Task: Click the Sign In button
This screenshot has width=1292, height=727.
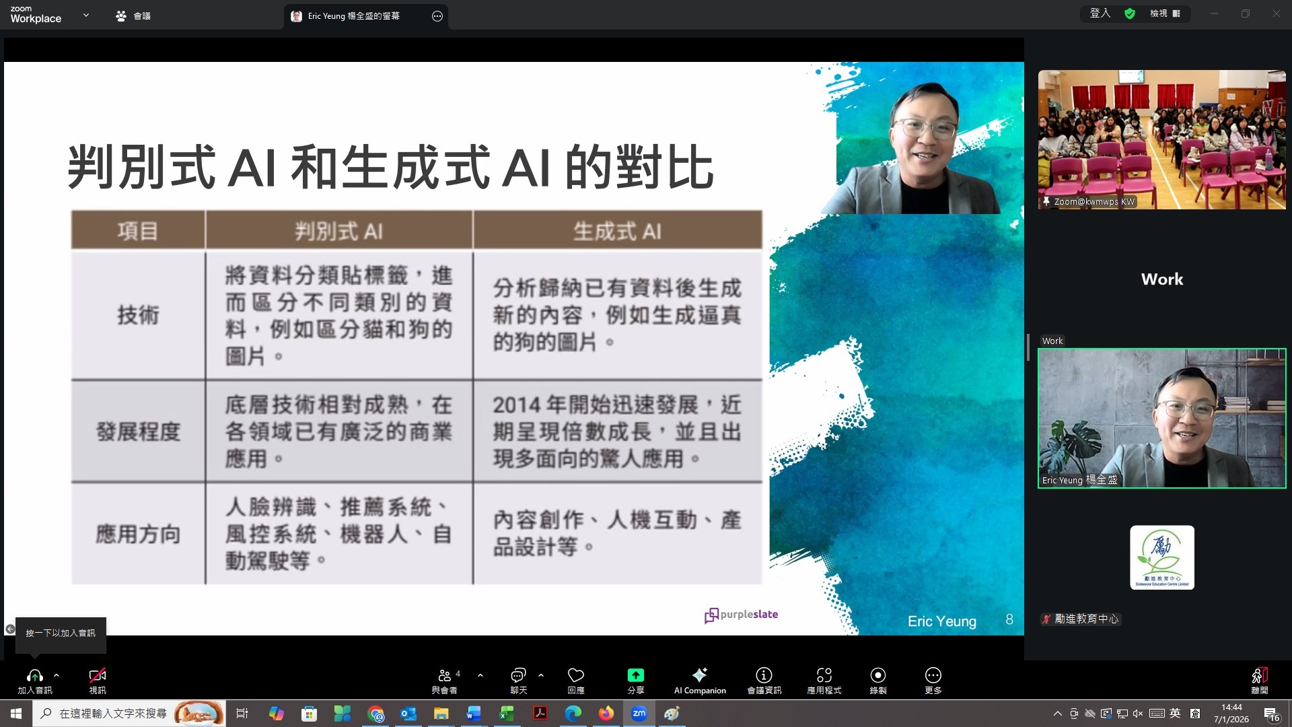Action: (x=1100, y=13)
